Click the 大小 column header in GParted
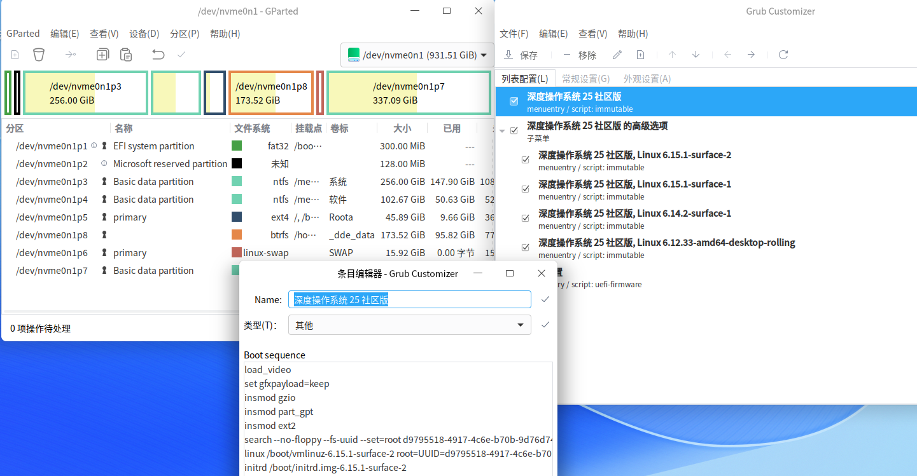 [402, 128]
